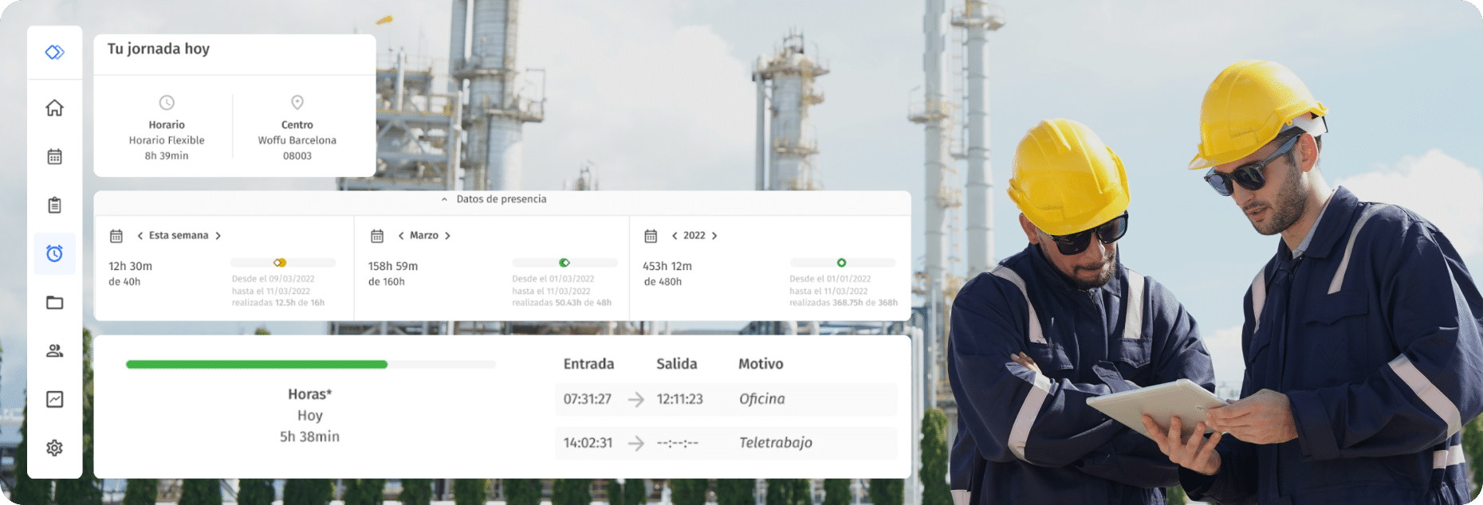The height and width of the screenshot is (505, 1483).
Task: Select the alarm clock time-tracking icon
Action: pyautogui.click(x=54, y=254)
